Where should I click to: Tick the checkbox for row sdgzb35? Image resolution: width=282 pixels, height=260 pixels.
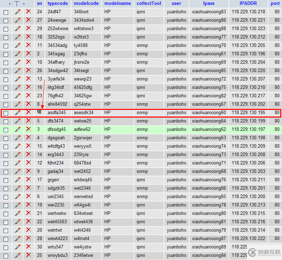click(x=6, y=189)
